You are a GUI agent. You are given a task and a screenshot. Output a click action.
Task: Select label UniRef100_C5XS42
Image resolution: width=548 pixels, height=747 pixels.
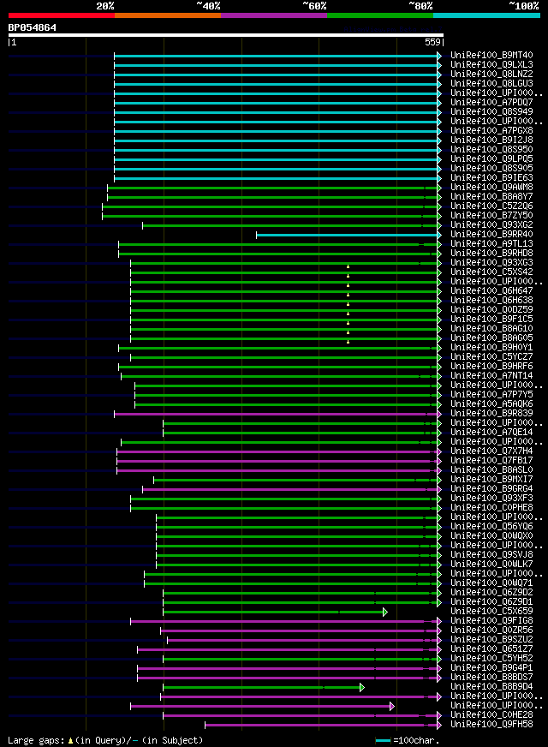(x=491, y=272)
